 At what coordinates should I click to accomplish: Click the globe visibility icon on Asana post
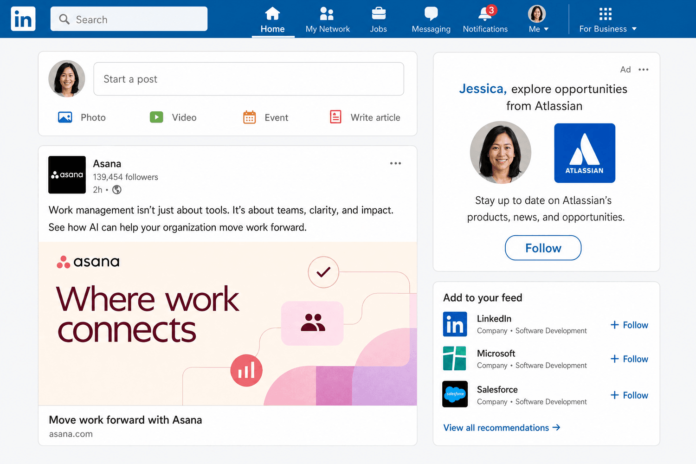pos(117,190)
